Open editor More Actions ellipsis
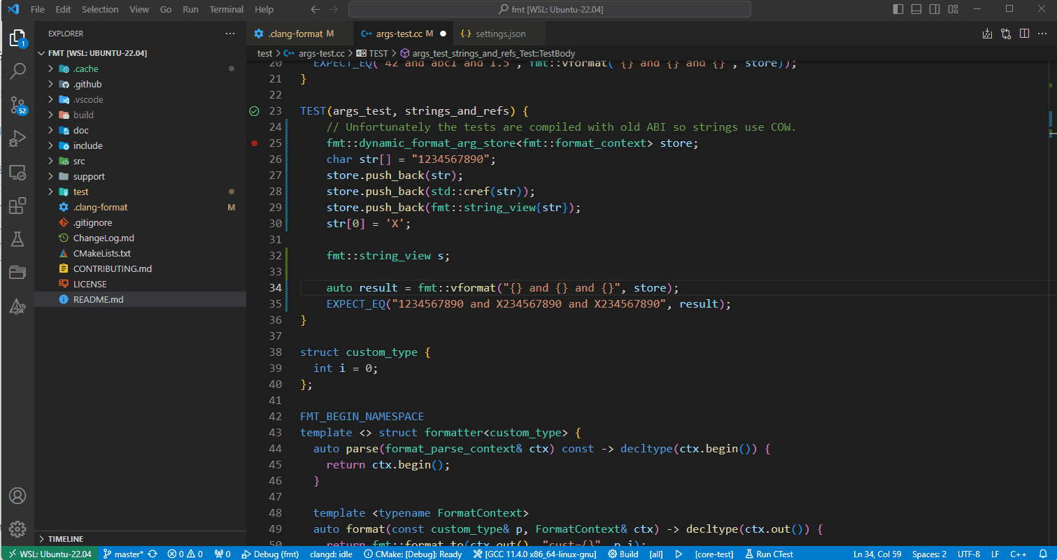 point(1042,34)
